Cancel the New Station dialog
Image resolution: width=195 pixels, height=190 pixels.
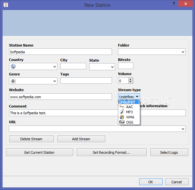coord(177,182)
